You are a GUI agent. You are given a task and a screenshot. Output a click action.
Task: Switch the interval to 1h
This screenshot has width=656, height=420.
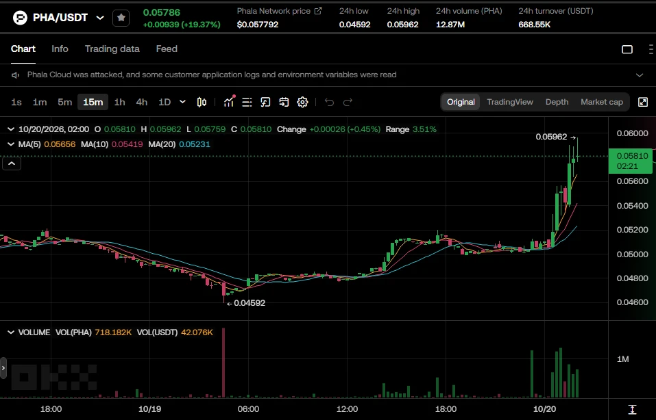[x=120, y=103]
